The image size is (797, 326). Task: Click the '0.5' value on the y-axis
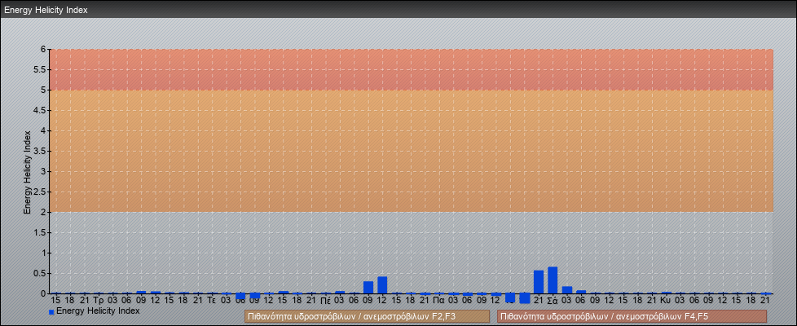point(40,273)
